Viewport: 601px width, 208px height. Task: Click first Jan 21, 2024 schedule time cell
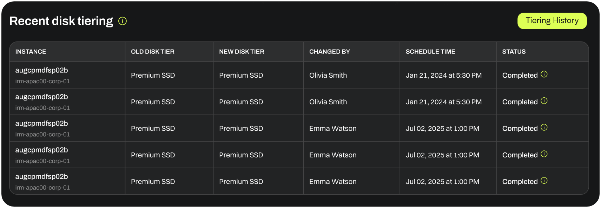(x=444, y=75)
